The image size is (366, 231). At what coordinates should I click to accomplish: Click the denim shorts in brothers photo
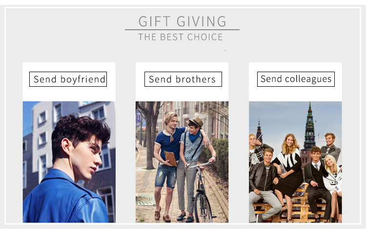(x=166, y=175)
